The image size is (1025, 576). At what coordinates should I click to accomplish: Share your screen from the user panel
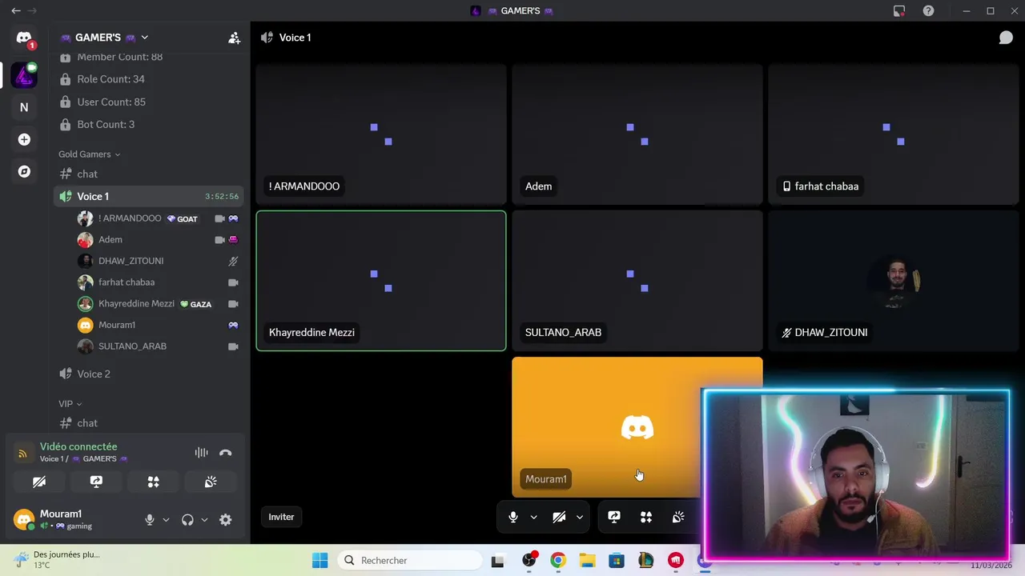pyautogui.click(x=96, y=482)
